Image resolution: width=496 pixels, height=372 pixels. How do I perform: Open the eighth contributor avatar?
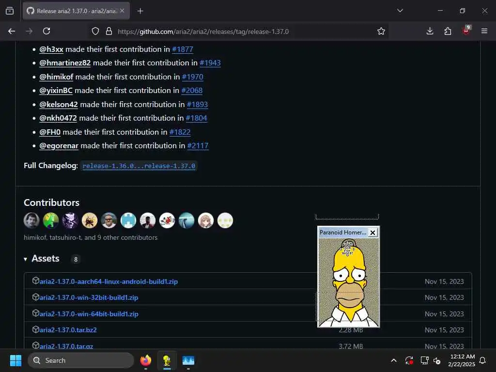coord(167,220)
